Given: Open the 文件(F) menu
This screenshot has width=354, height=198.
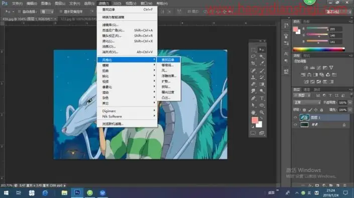Looking at the screenshot, I should tap(17, 3).
